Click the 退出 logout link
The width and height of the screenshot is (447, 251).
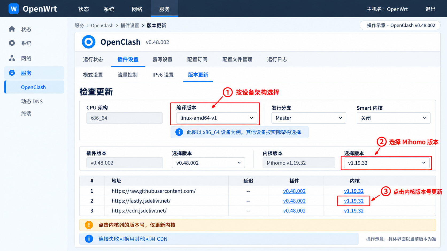pyautogui.click(x=430, y=9)
